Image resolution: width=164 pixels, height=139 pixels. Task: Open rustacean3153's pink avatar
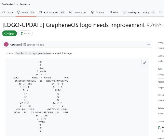[x=6, y=45]
